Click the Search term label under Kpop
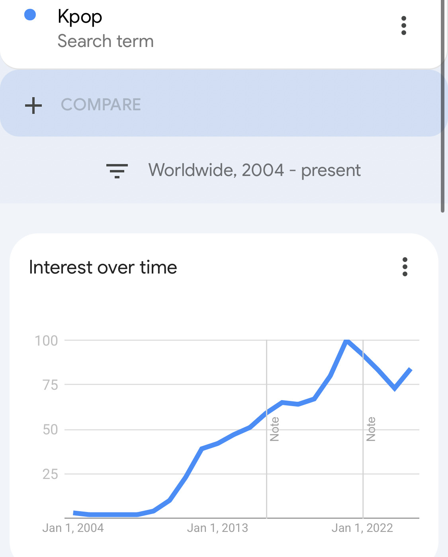The image size is (448, 557). click(106, 41)
